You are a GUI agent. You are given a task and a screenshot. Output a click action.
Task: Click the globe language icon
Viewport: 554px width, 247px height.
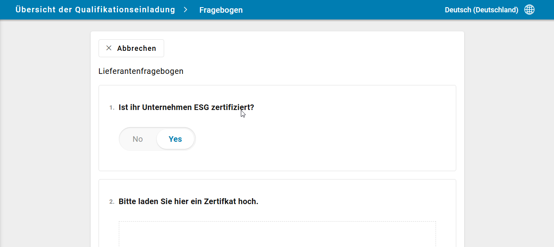coord(529,10)
